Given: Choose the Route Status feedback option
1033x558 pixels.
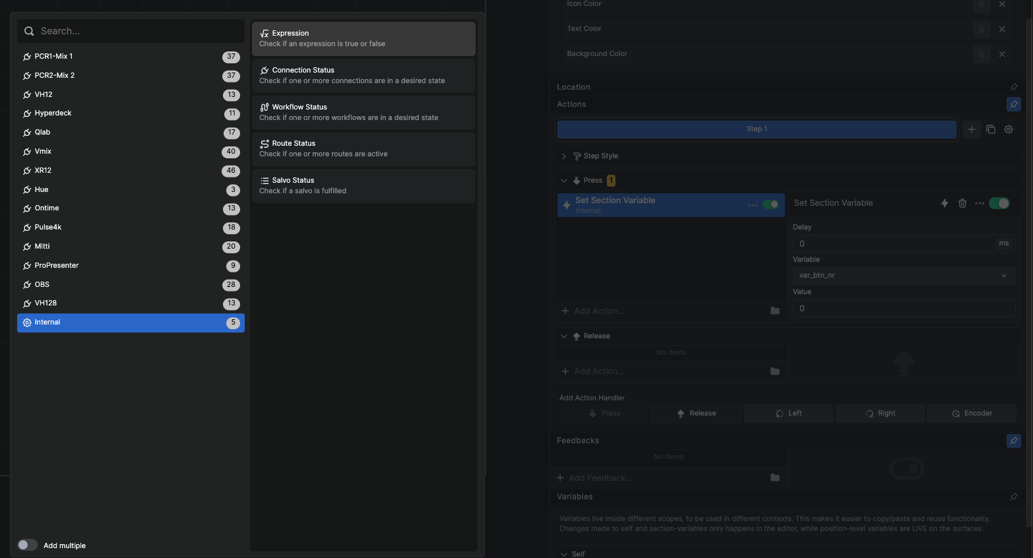Looking at the screenshot, I should coord(363,148).
